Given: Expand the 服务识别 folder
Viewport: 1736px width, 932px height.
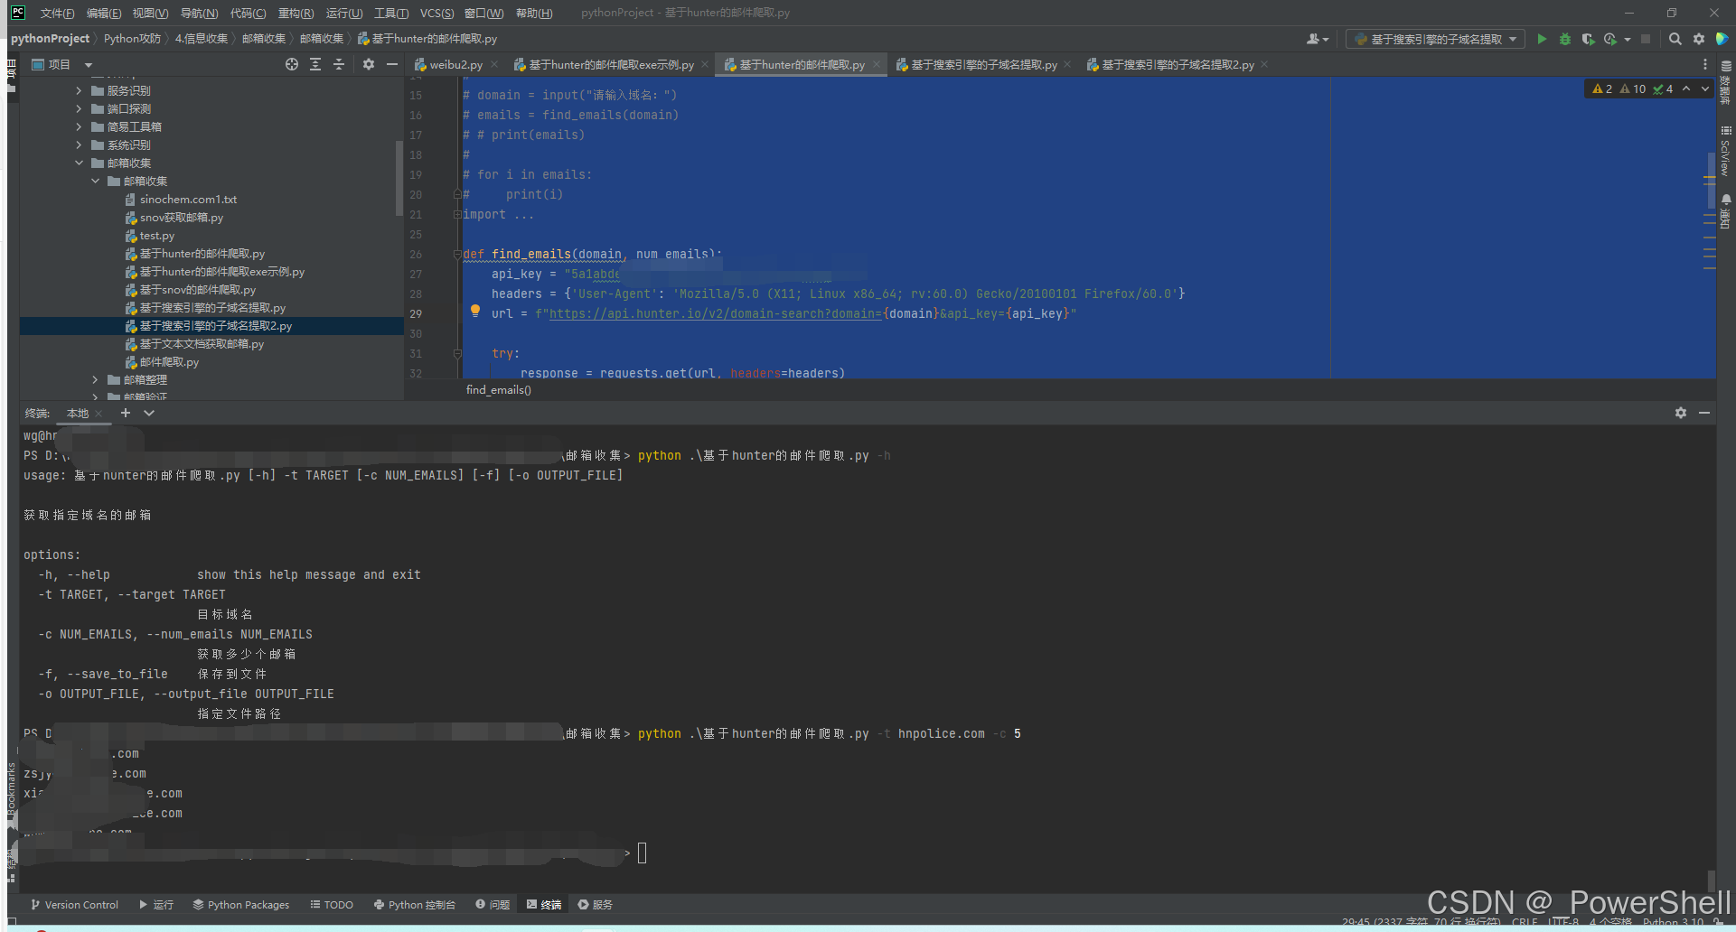Looking at the screenshot, I should pos(79,90).
